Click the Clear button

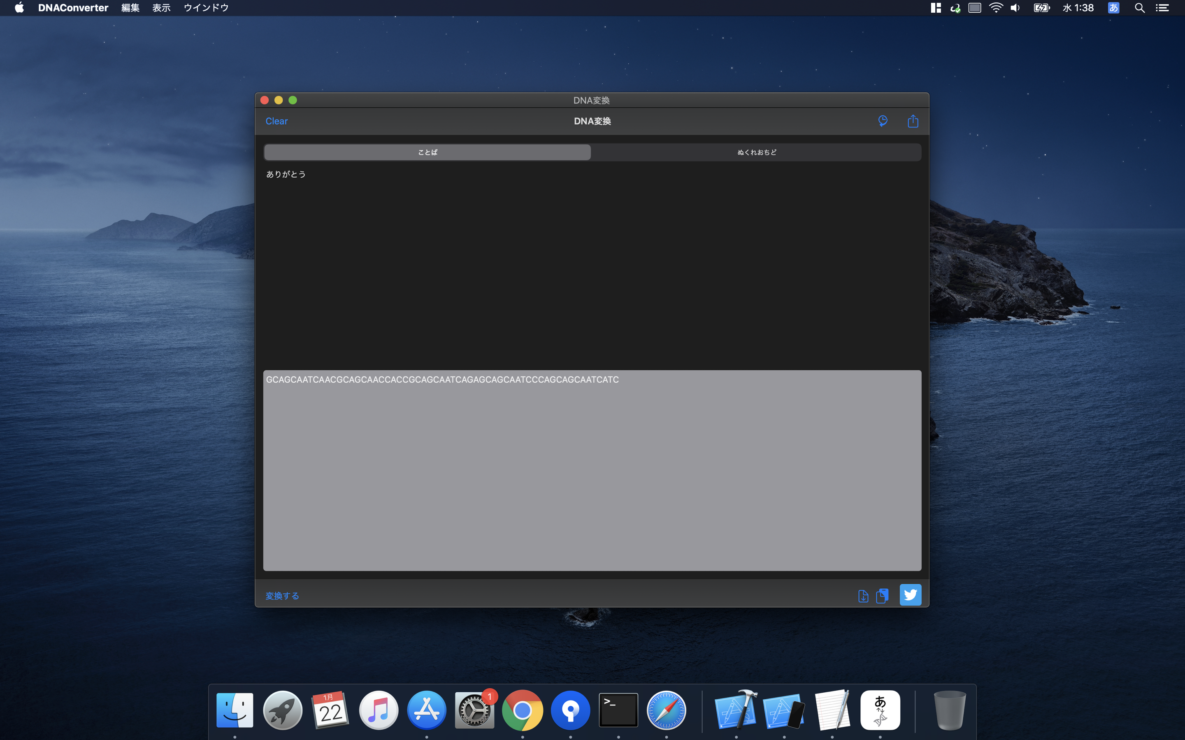pyautogui.click(x=276, y=121)
